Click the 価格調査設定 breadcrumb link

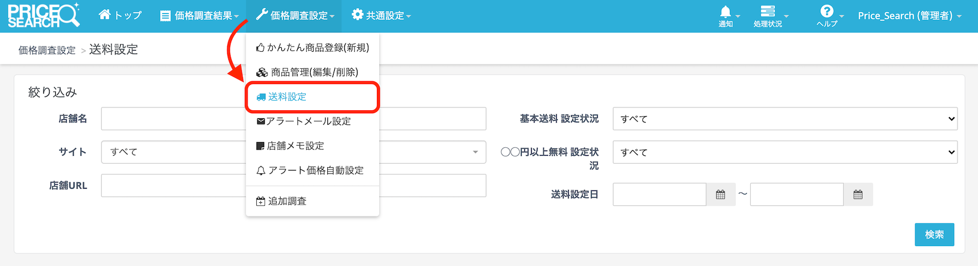[47, 51]
